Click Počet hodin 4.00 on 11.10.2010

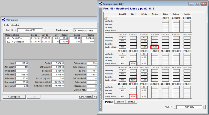point(122,57)
